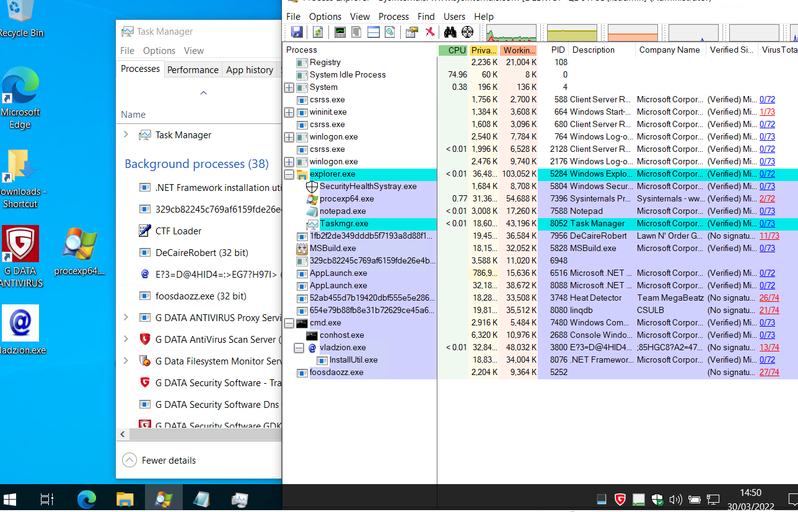The width and height of the screenshot is (798, 512).
Task: Open process Properties toolbar icon
Action: coord(411,32)
